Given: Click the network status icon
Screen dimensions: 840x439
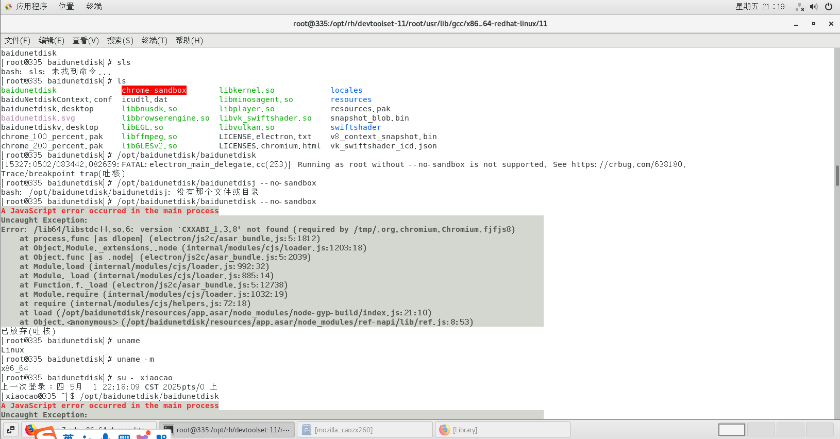Looking at the screenshot, I should coord(800,7).
